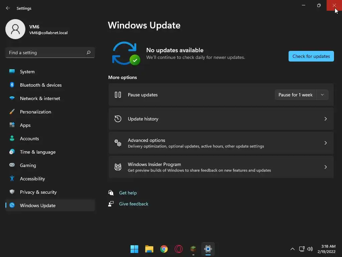Open File Explorer from the taskbar
The image size is (342, 257).
tap(149, 249)
